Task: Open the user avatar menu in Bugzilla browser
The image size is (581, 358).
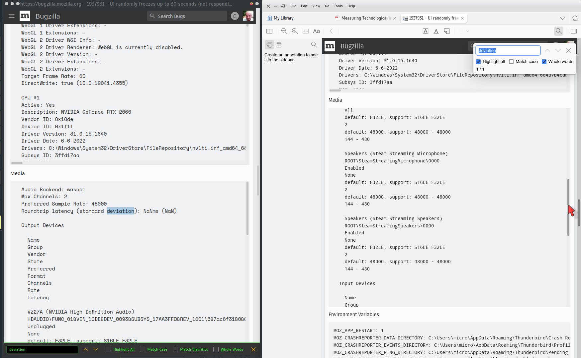Action: [248, 16]
